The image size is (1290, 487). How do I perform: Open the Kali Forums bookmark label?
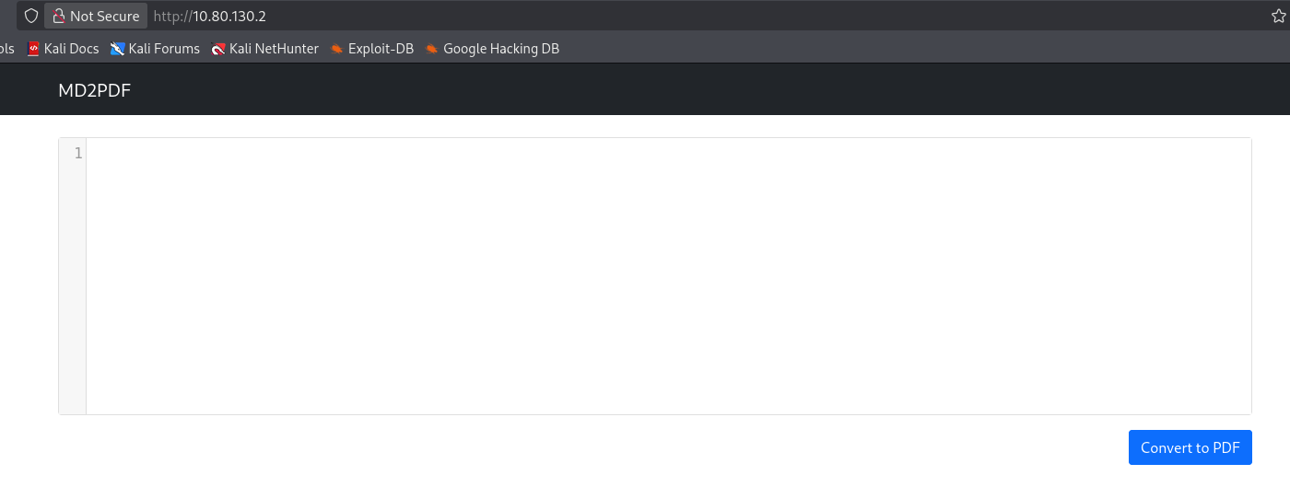pos(164,49)
